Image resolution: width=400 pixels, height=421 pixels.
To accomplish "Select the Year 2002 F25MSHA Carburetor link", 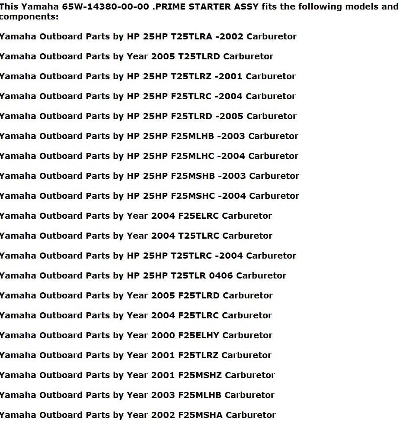I will (138, 415).
